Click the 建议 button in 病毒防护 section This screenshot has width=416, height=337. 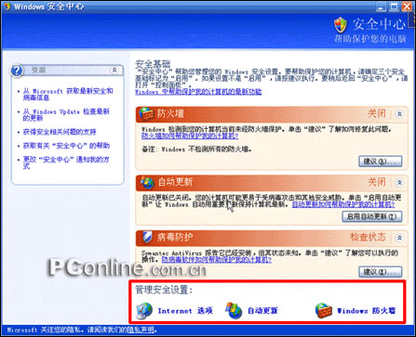click(x=381, y=272)
